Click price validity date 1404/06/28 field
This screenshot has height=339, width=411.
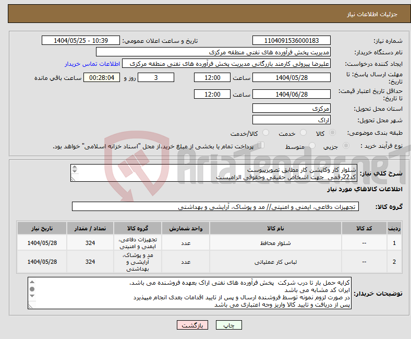[292, 94]
